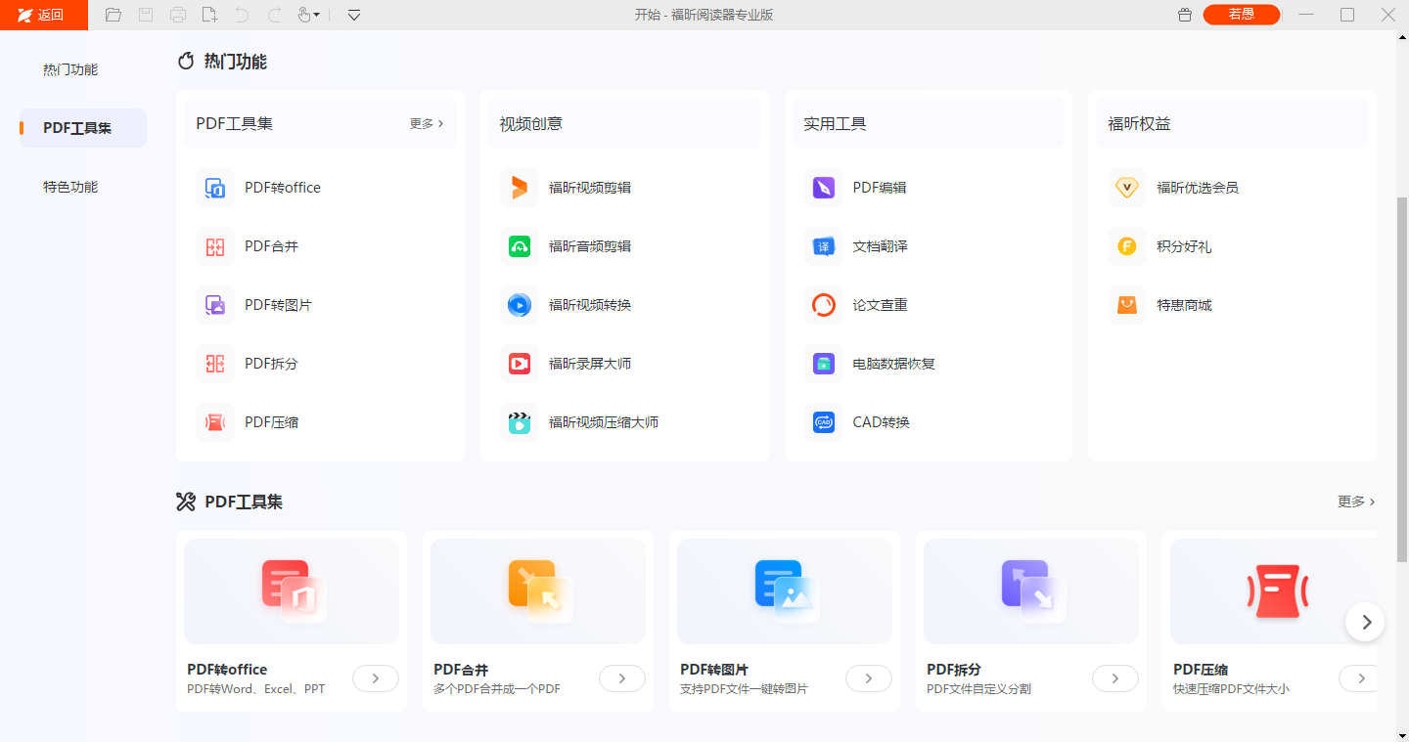Click the large PDF合并 card thumbnail
This screenshot has width=1409, height=742.
point(537,591)
